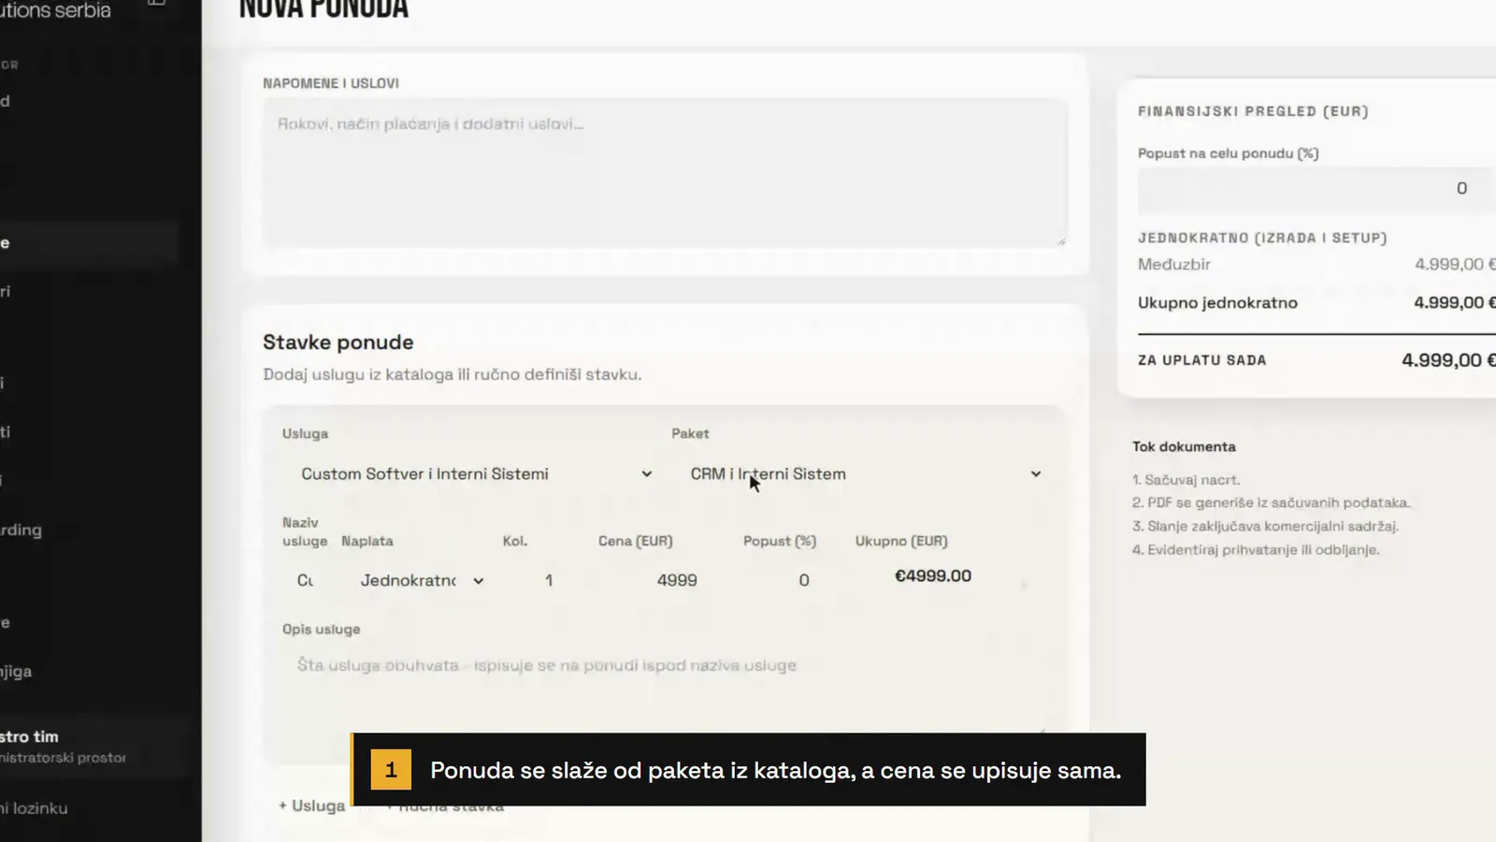The height and width of the screenshot is (842, 1496).
Task: Open the Naplata Jednokratno dropdown
Action: [x=423, y=581]
